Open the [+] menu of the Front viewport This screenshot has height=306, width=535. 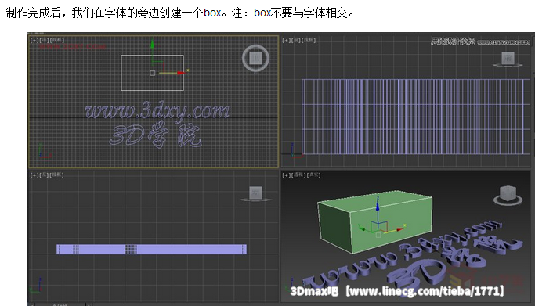[x=286, y=40]
